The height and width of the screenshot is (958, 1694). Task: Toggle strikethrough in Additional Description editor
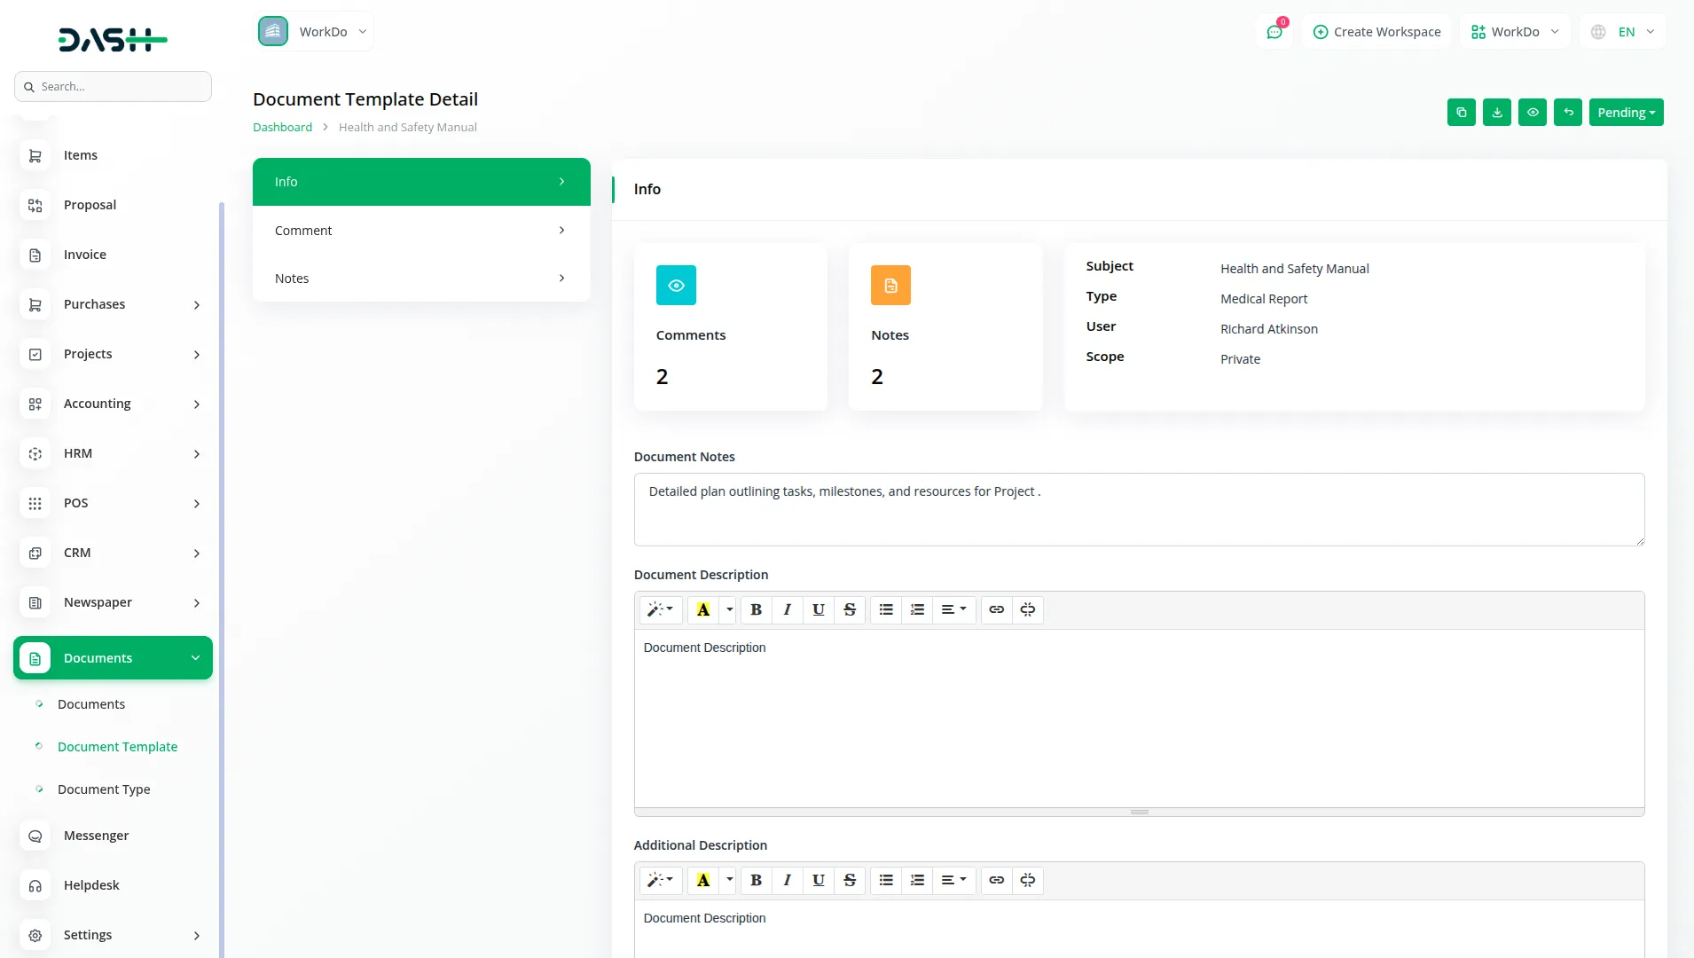tap(849, 880)
